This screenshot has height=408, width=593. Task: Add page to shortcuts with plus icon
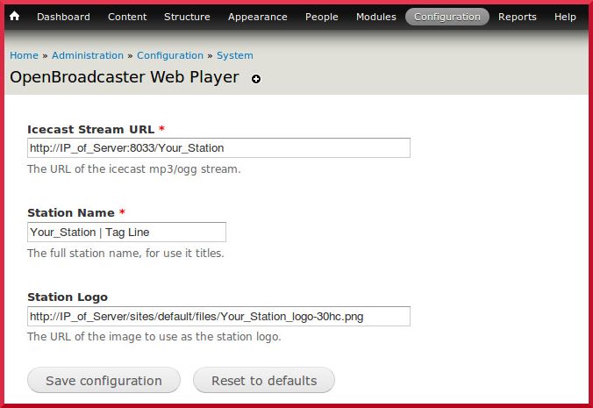(x=256, y=79)
